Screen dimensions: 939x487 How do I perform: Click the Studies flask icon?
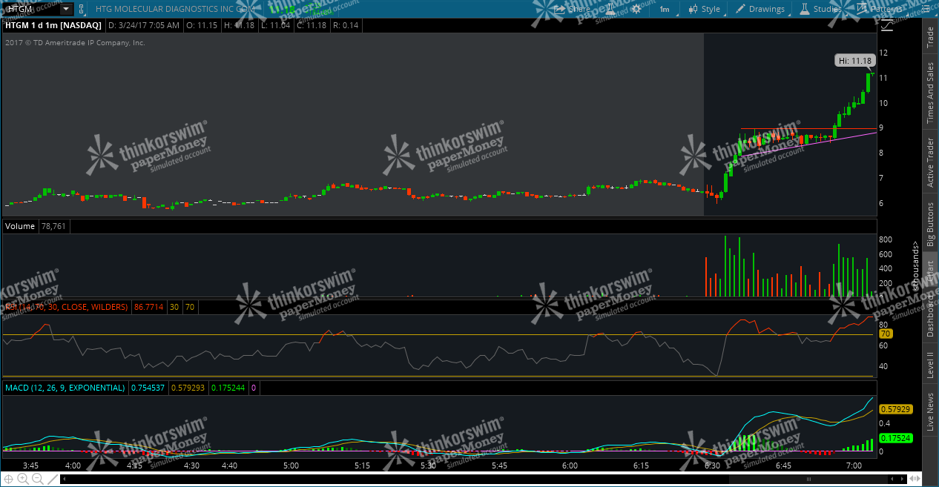coord(805,9)
